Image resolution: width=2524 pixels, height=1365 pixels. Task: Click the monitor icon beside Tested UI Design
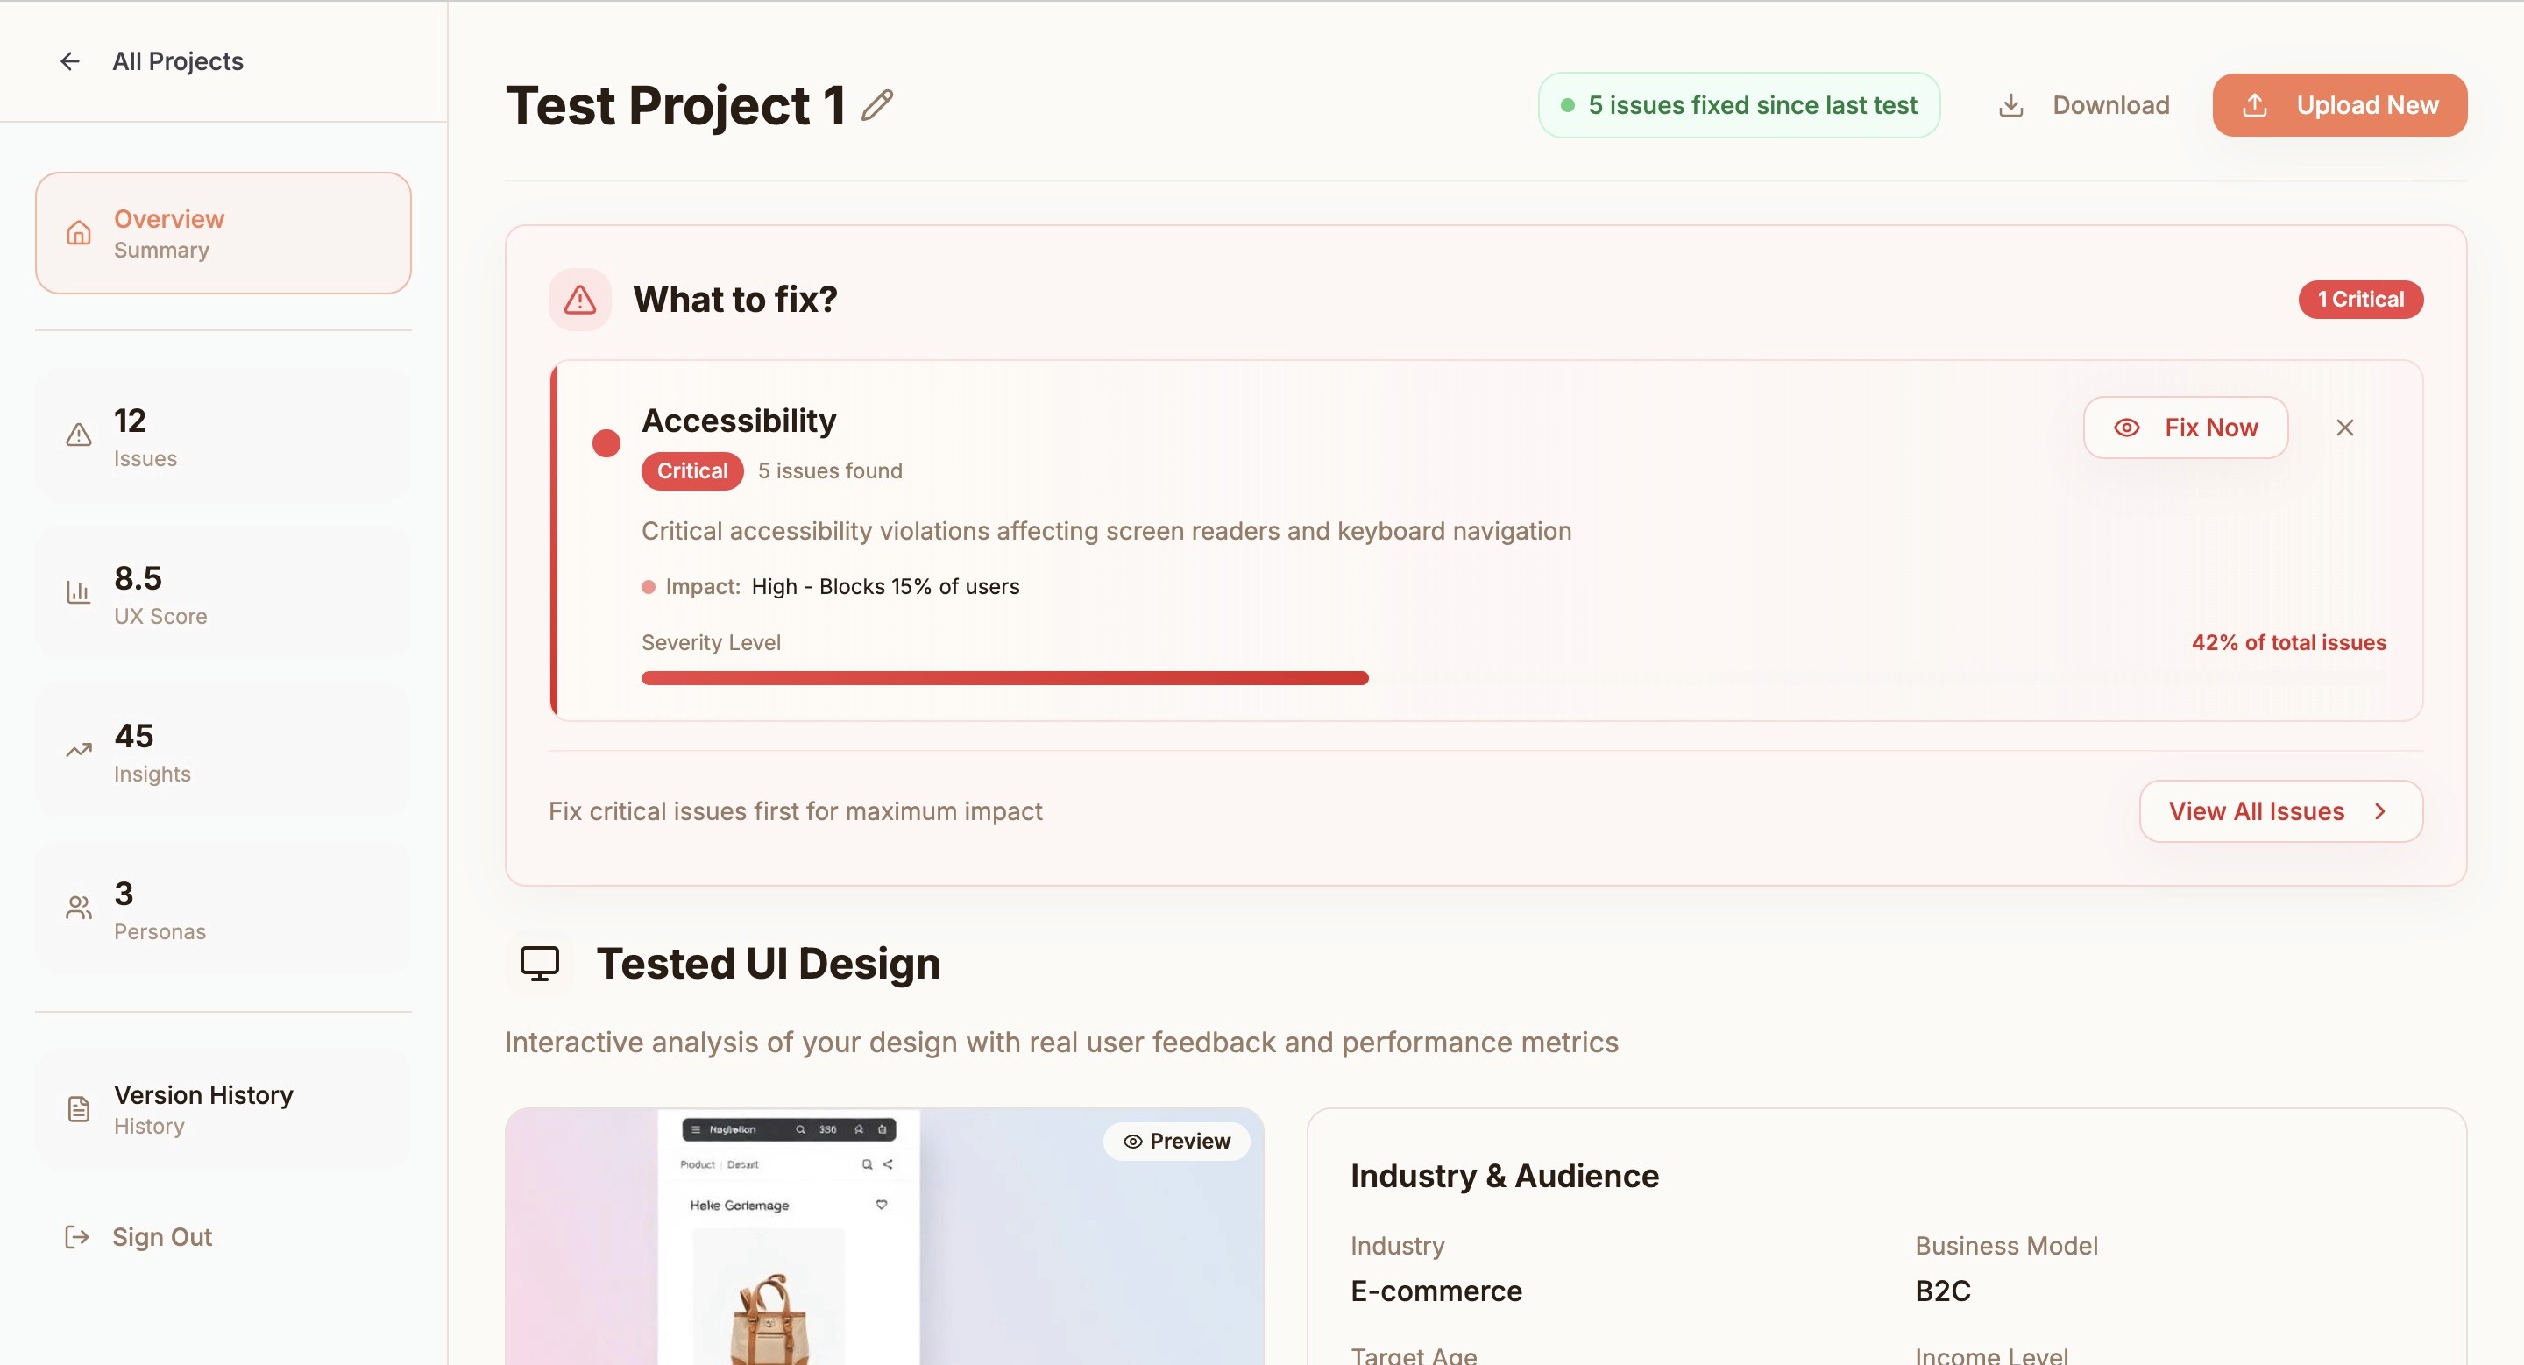tap(539, 964)
